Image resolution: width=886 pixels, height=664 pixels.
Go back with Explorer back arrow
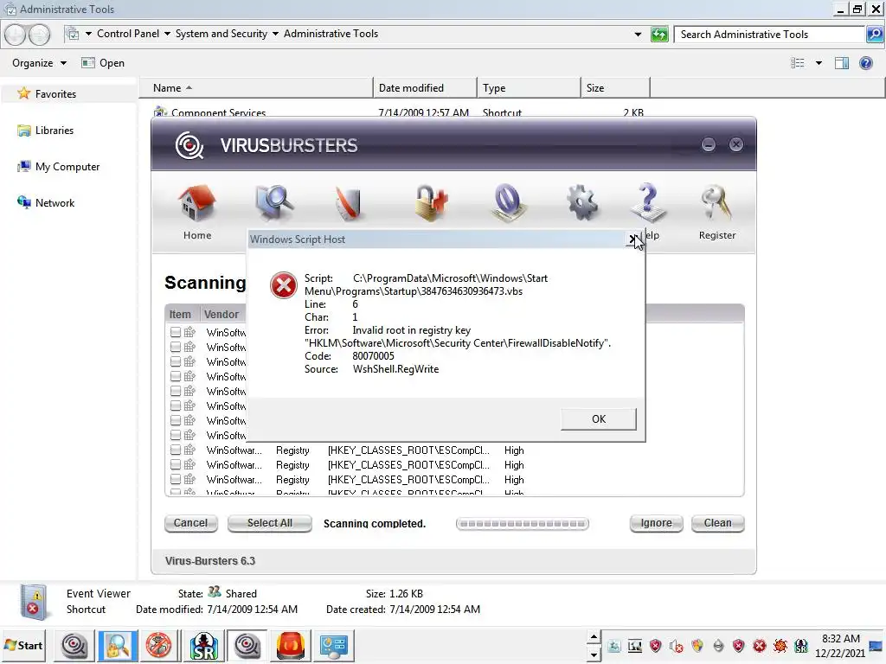click(x=16, y=35)
